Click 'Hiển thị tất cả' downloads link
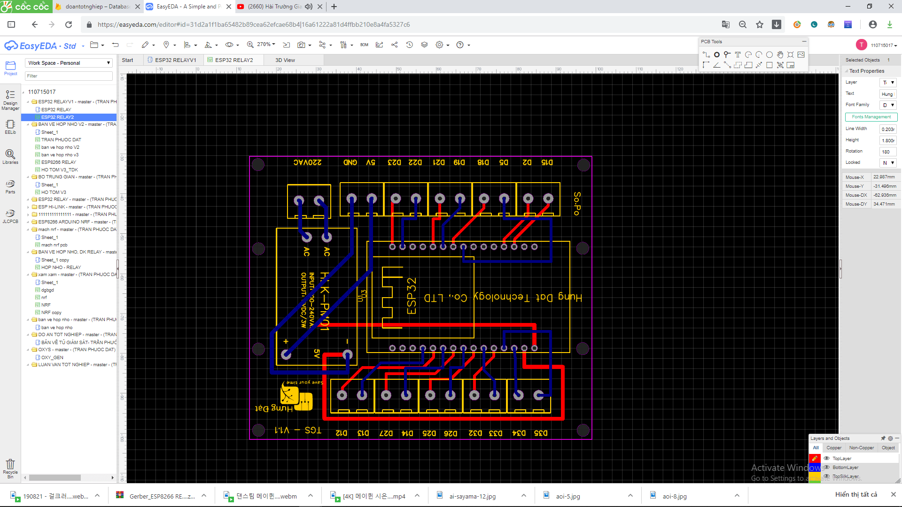Image resolution: width=902 pixels, height=507 pixels. point(856,495)
